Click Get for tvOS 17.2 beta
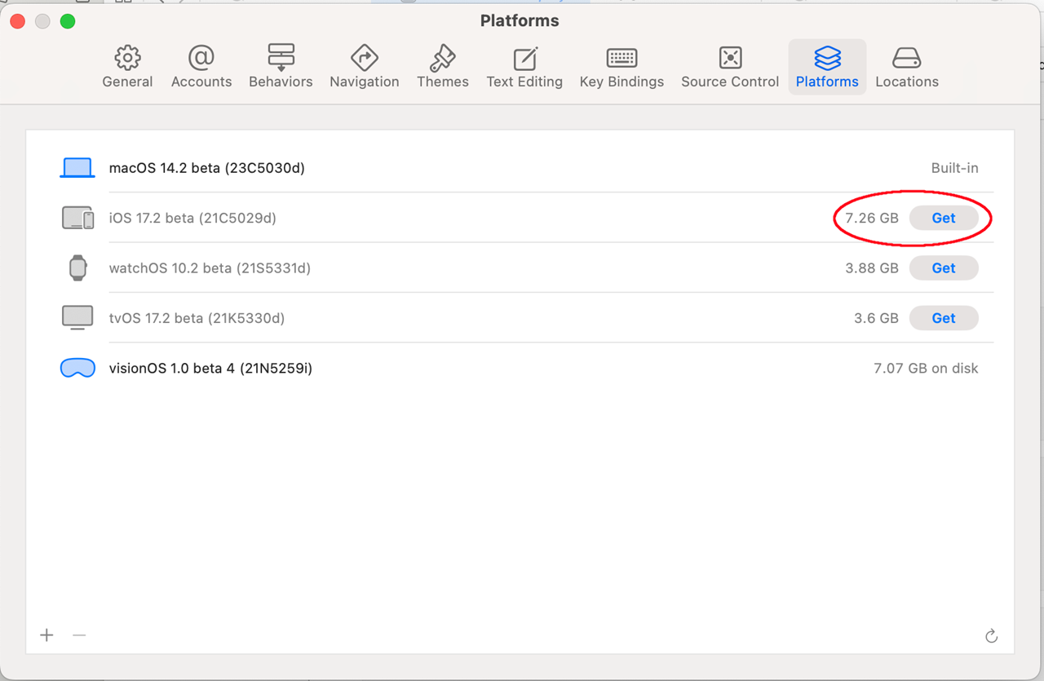The height and width of the screenshot is (681, 1044). (944, 318)
